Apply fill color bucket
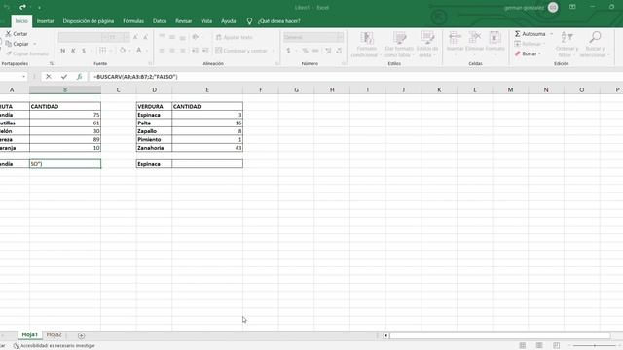Image resolution: width=623 pixels, height=350 pixels. click(x=123, y=51)
